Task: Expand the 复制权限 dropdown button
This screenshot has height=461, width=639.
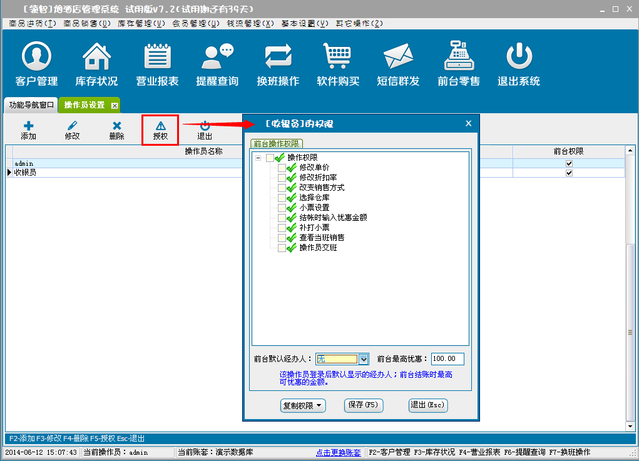Action: pyautogui.click(x=303, y=405)
